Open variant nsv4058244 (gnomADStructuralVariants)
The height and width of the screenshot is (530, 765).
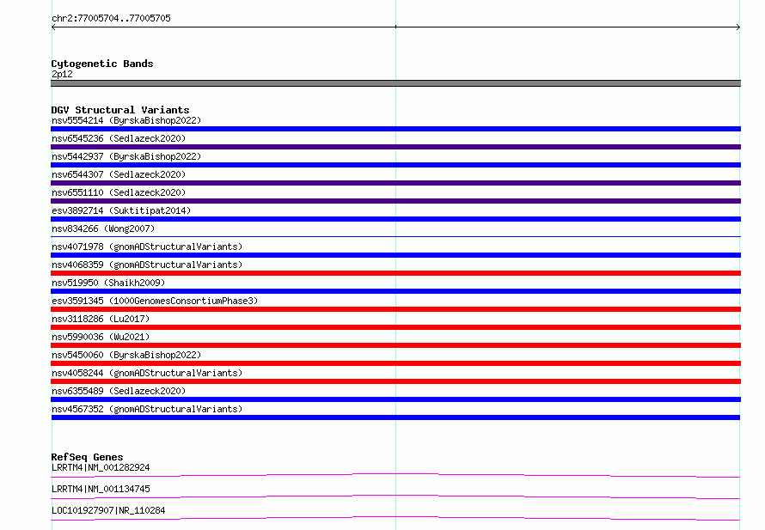147,373
